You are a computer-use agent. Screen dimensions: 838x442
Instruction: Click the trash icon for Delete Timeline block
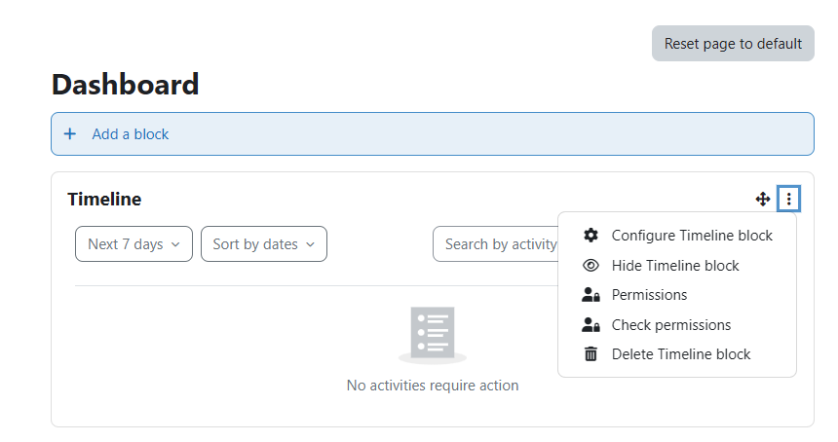coord(590,354)
